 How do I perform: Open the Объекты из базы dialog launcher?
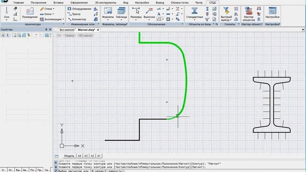tap(217, 24)
